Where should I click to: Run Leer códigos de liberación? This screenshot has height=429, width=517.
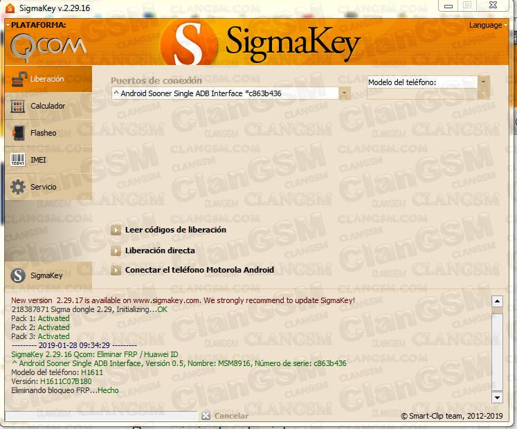point(176,230)
